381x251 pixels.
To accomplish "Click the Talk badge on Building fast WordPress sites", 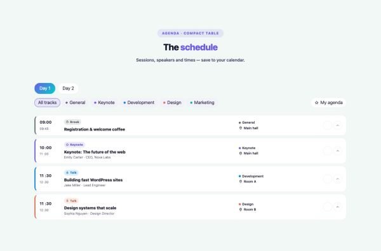I will pos(71,172).
